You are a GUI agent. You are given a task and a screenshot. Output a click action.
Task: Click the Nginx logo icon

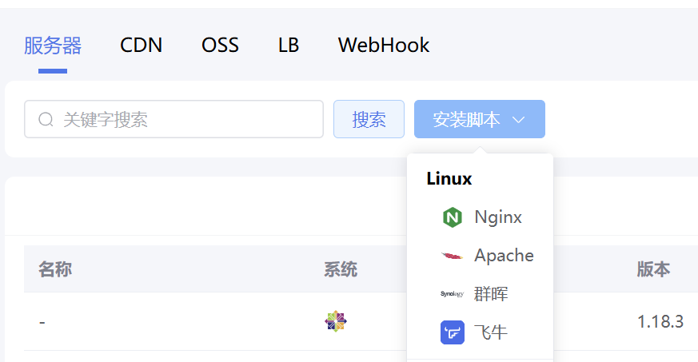tap(453, 217)
